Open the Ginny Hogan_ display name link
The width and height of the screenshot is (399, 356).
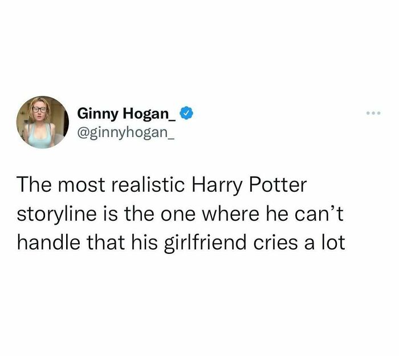(x=126, y=114)
